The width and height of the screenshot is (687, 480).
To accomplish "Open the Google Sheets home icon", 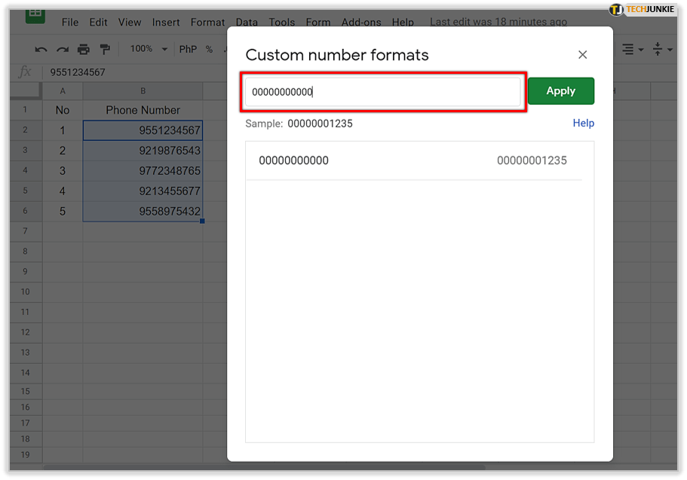I will tap(35, 14).
